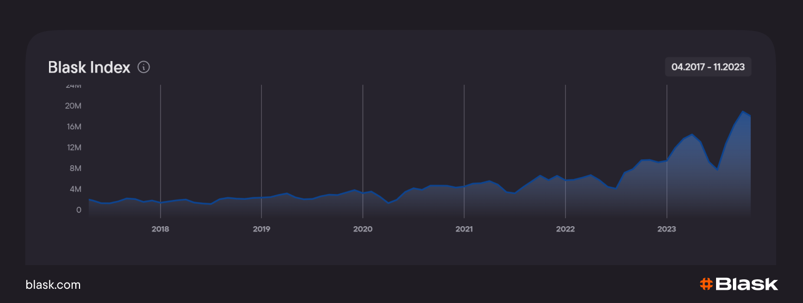Click the 20M y-axis label
This screenshot has width=803, height=303.
coord(73,106)
